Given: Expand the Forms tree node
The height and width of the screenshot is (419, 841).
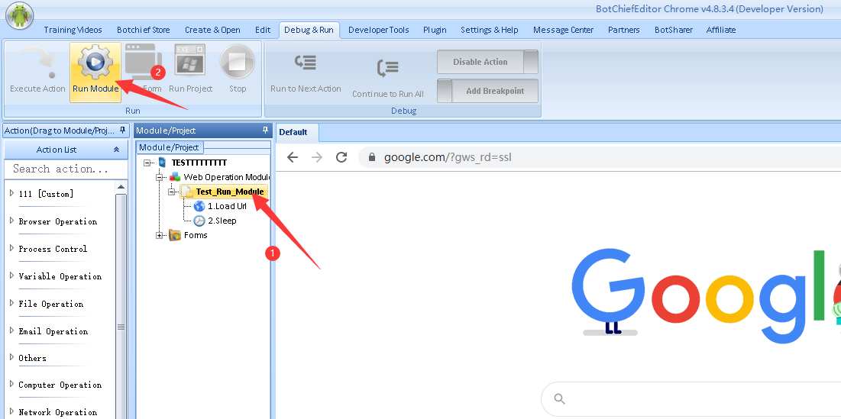Looking at the screenshot, I should tap(160, 235).
